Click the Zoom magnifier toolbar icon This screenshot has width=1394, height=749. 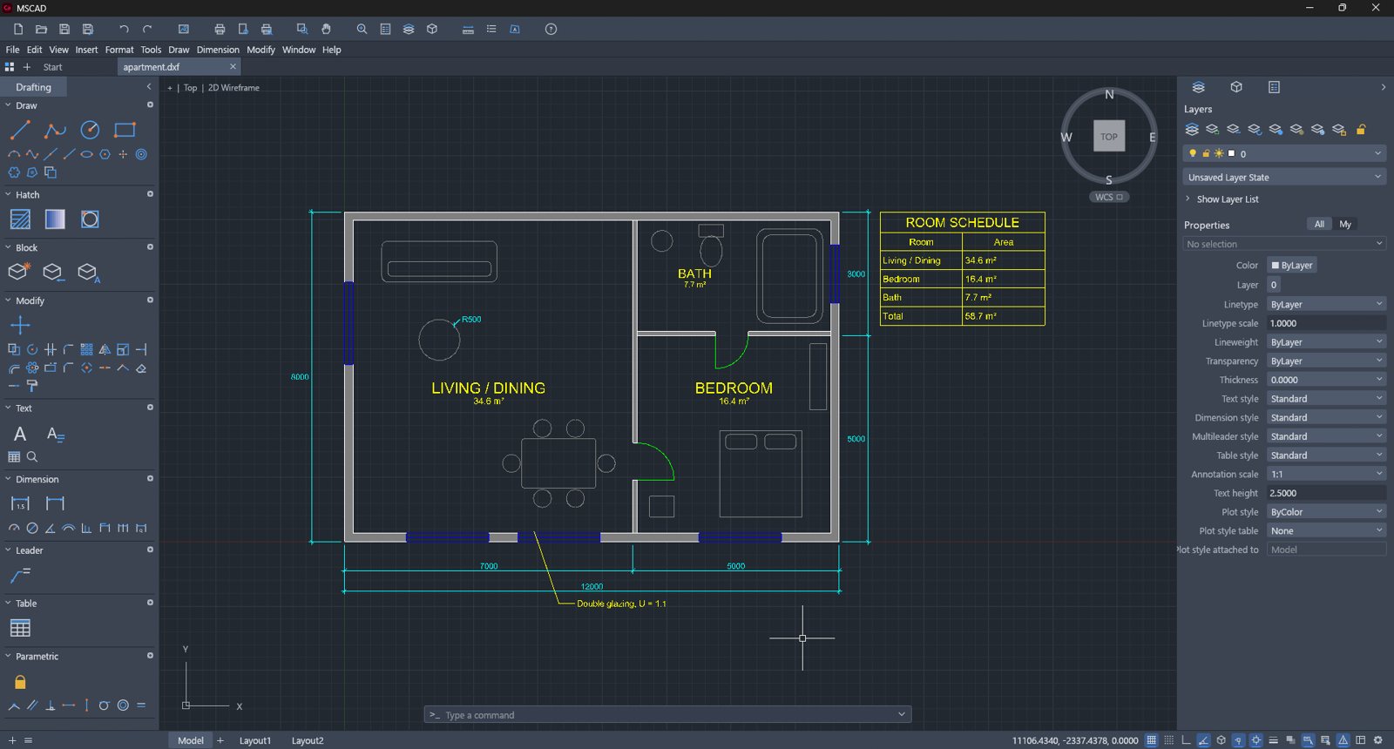[x=362, y=29]
